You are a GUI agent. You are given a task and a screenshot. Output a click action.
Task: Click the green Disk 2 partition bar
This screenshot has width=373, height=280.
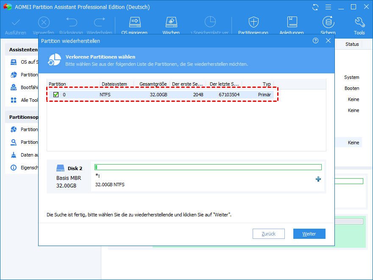point(208,167)
